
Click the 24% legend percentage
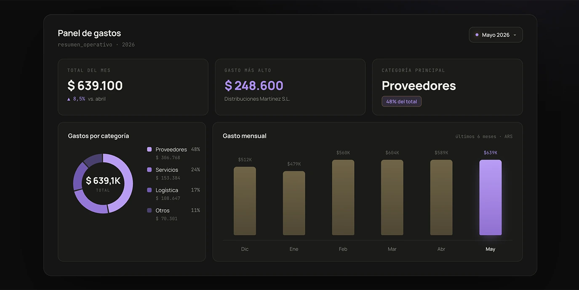point(195,169)
